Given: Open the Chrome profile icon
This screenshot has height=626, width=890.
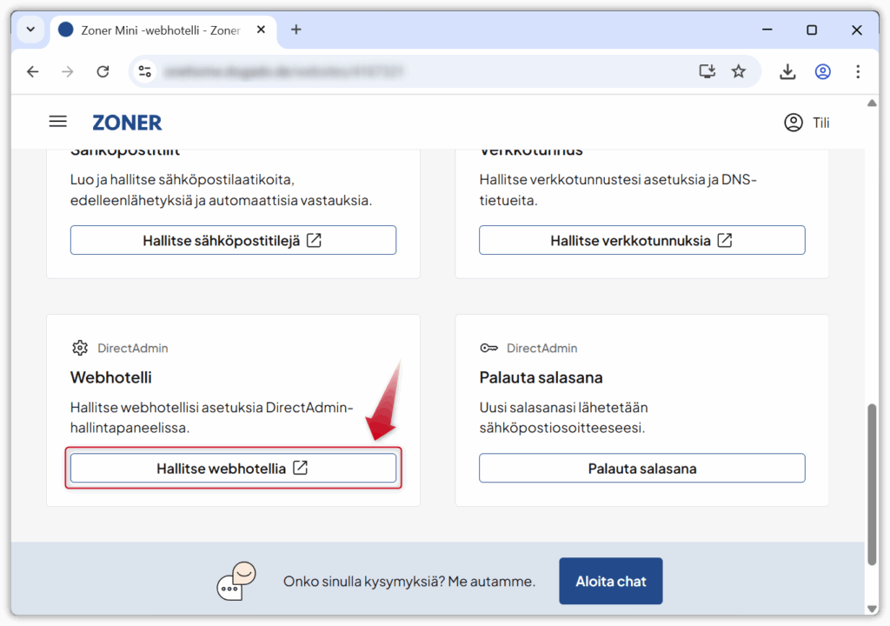Looking at the screenshot, I should pyautogui.click(x=822, y=71).
